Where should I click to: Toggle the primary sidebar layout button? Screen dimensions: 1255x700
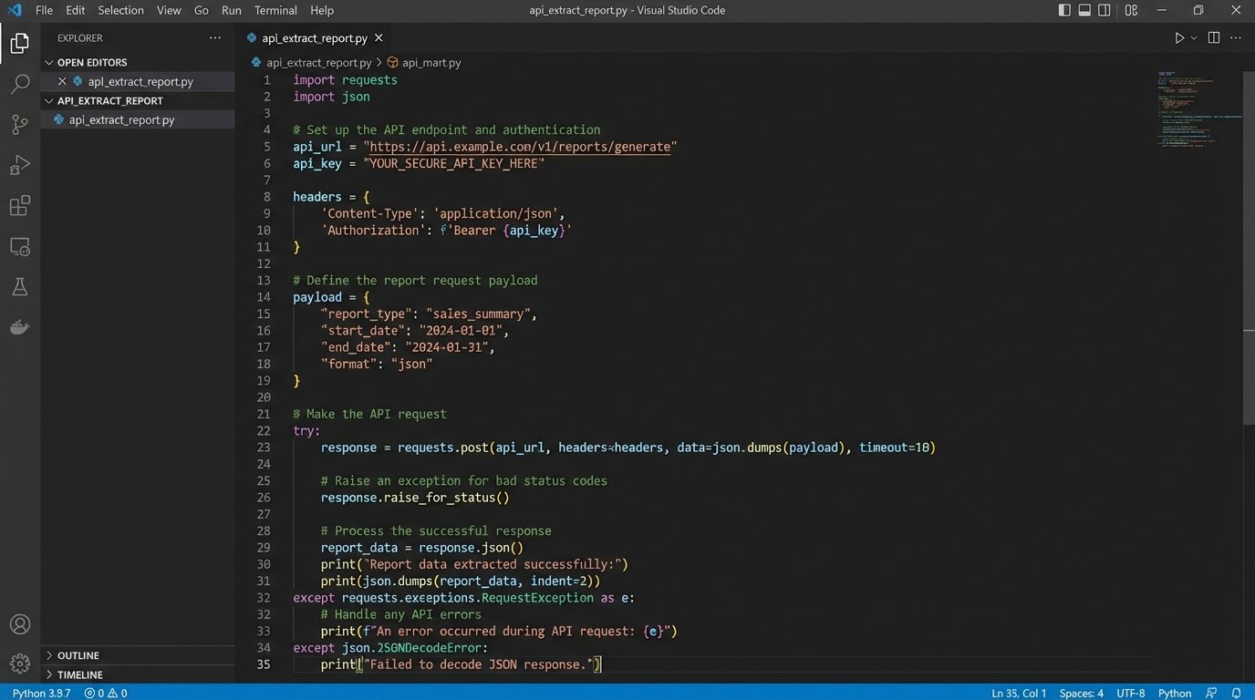[x=1064, y=10]
